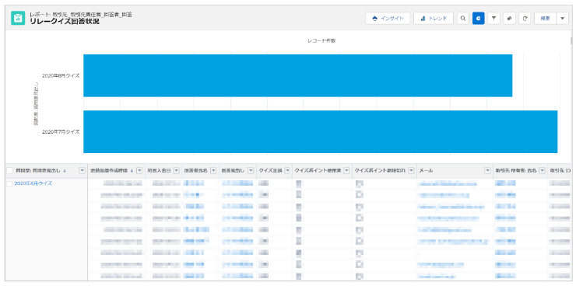Screen dimensions: 576x286
Task: Click the 2020年7月クイズ chart bar
Action: (x=321, y=131)
